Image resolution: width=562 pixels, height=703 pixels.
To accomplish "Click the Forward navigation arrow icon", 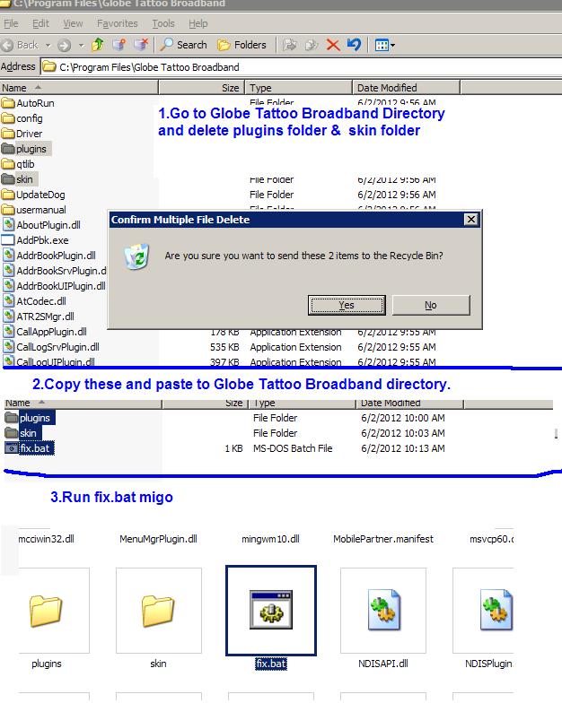I will click(65, 45).
